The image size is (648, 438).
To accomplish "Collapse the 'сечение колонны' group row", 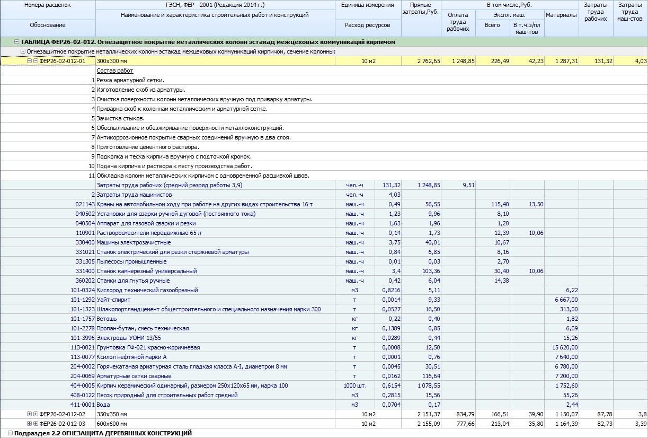I will pos(23,51).
